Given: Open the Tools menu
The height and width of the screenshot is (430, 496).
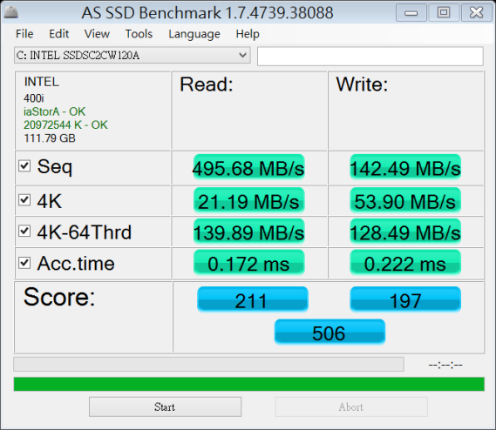Looking at the screenshot, I should pyautogui.click(x=139, y=34).
